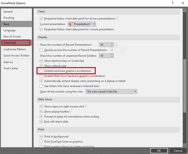Decrease number of Recent Presentations

pos(112,46)
